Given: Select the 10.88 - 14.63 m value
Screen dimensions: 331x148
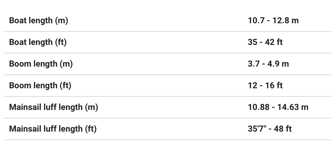Looking at the screenshot, I should [278, 107].
